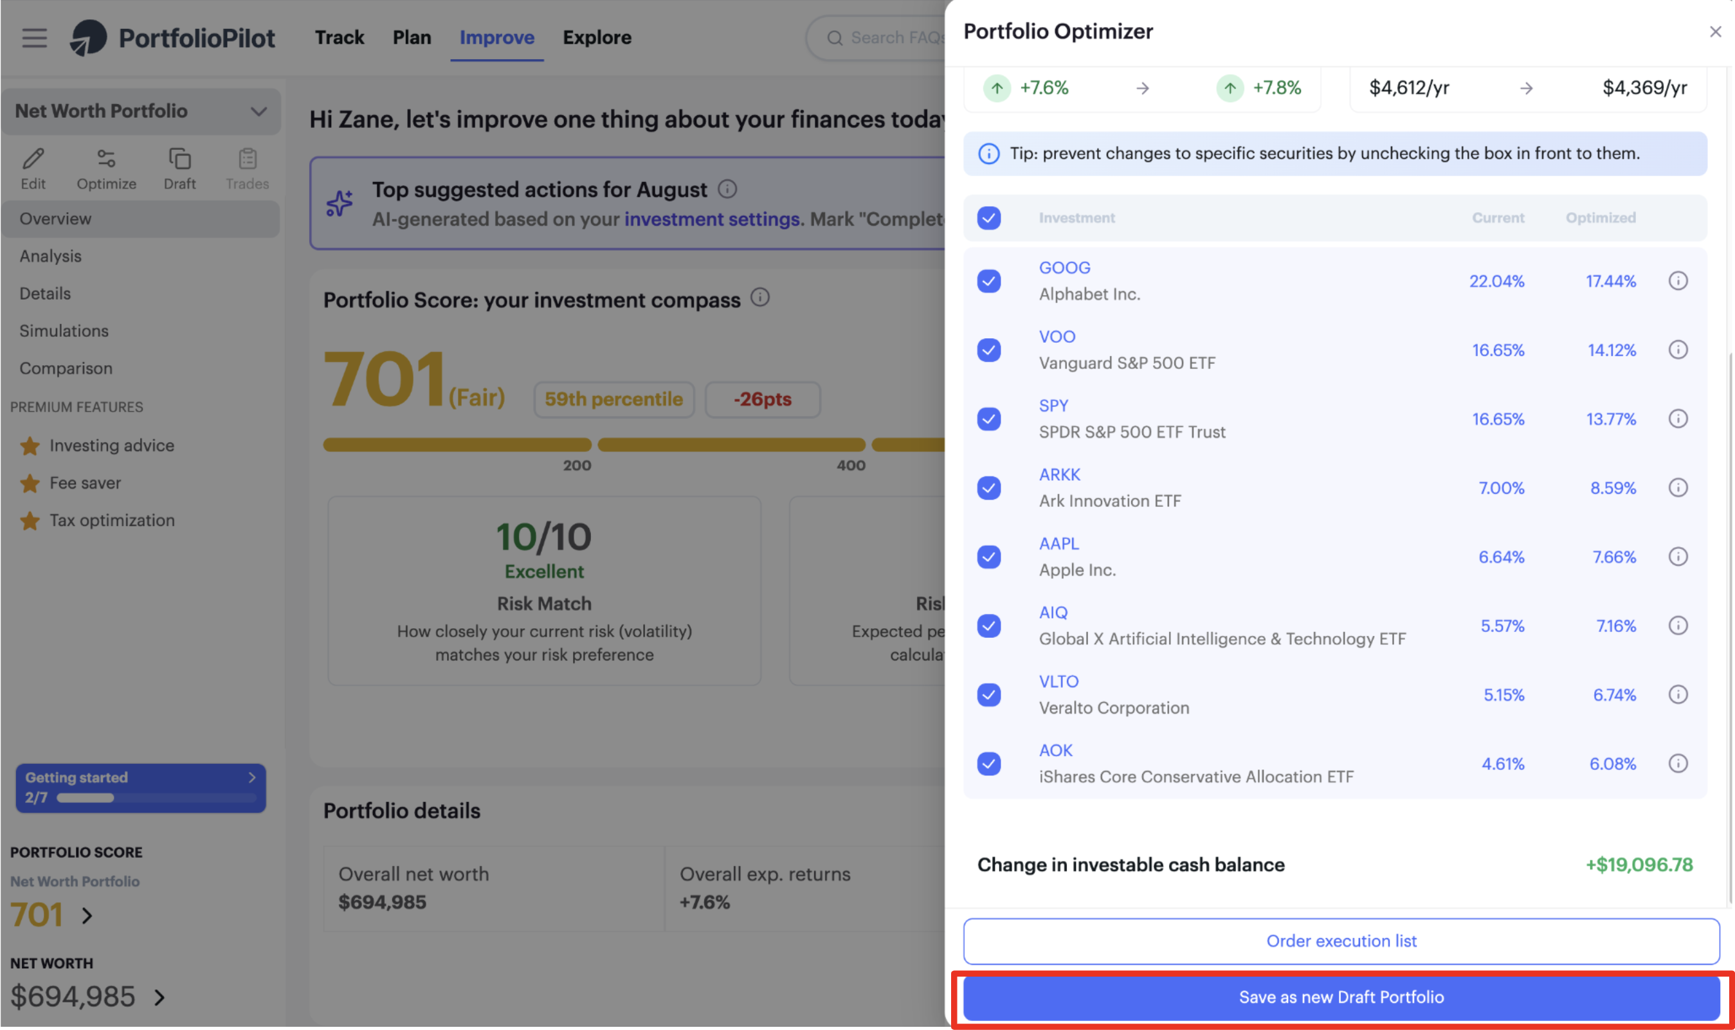Viewport: 1735px width, 1030px height.
Task: Uncheck the AIQ Global X checkbox
Action: click(988, 626)
